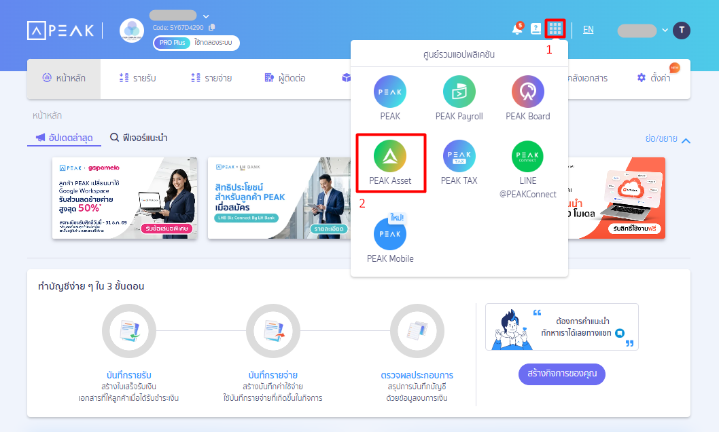
Task: Switch to the อัปเดตล่าสุด tab
Action: click(x=64, y=138)
